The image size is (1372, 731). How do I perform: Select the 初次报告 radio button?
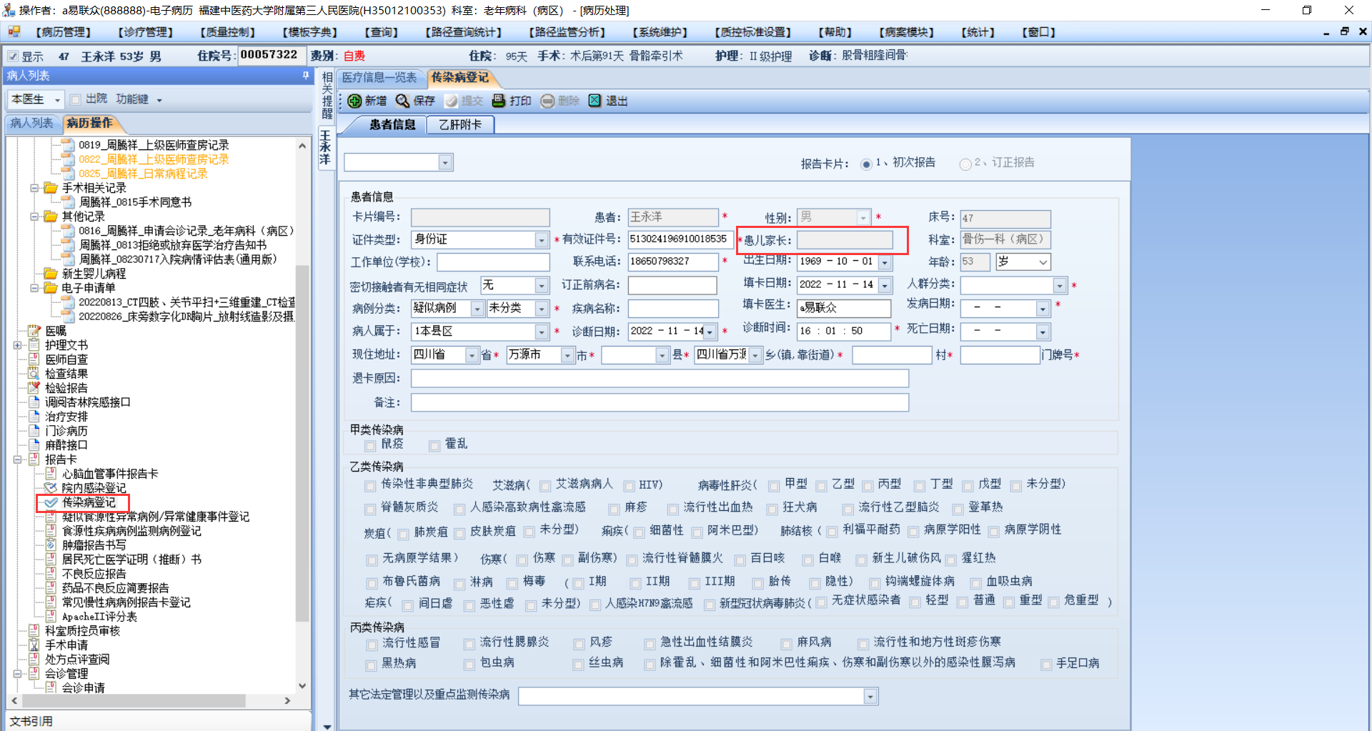coord(866,164)
